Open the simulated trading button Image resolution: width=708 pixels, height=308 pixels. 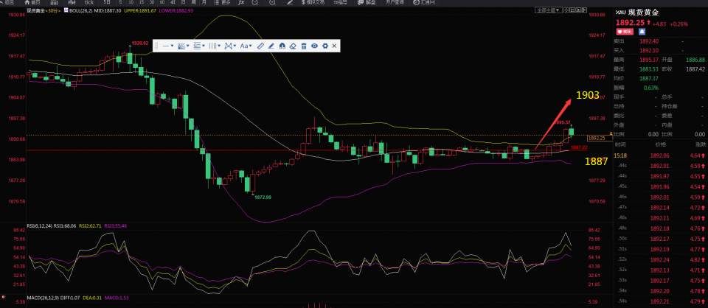tap(312, 2)
